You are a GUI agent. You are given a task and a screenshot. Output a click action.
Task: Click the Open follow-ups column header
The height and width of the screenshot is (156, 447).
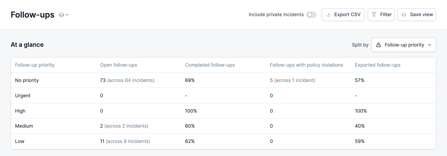[x=118, y=65]
